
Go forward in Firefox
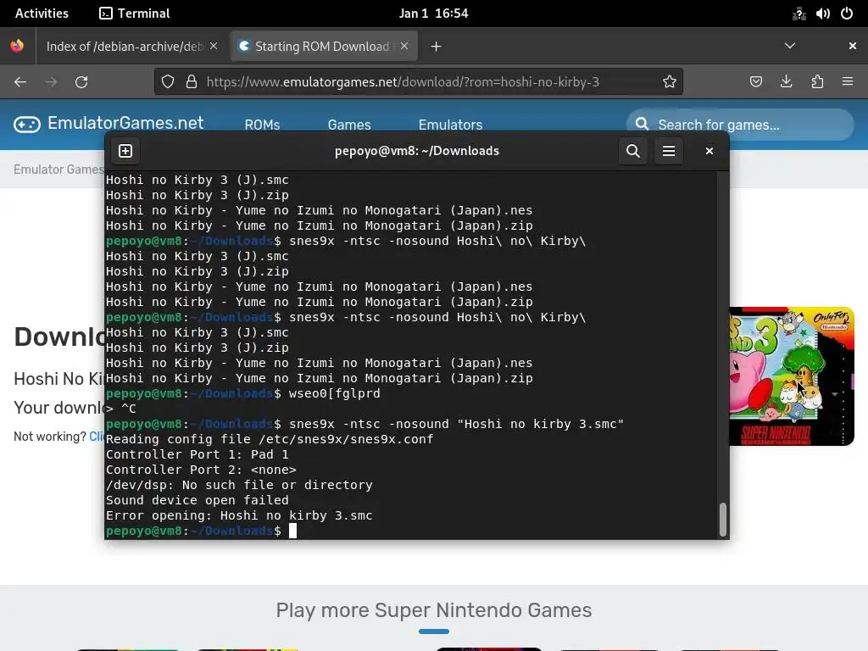[51, 82]
